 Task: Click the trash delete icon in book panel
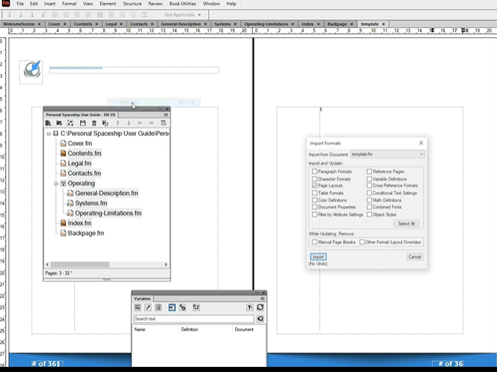(94, 123)
